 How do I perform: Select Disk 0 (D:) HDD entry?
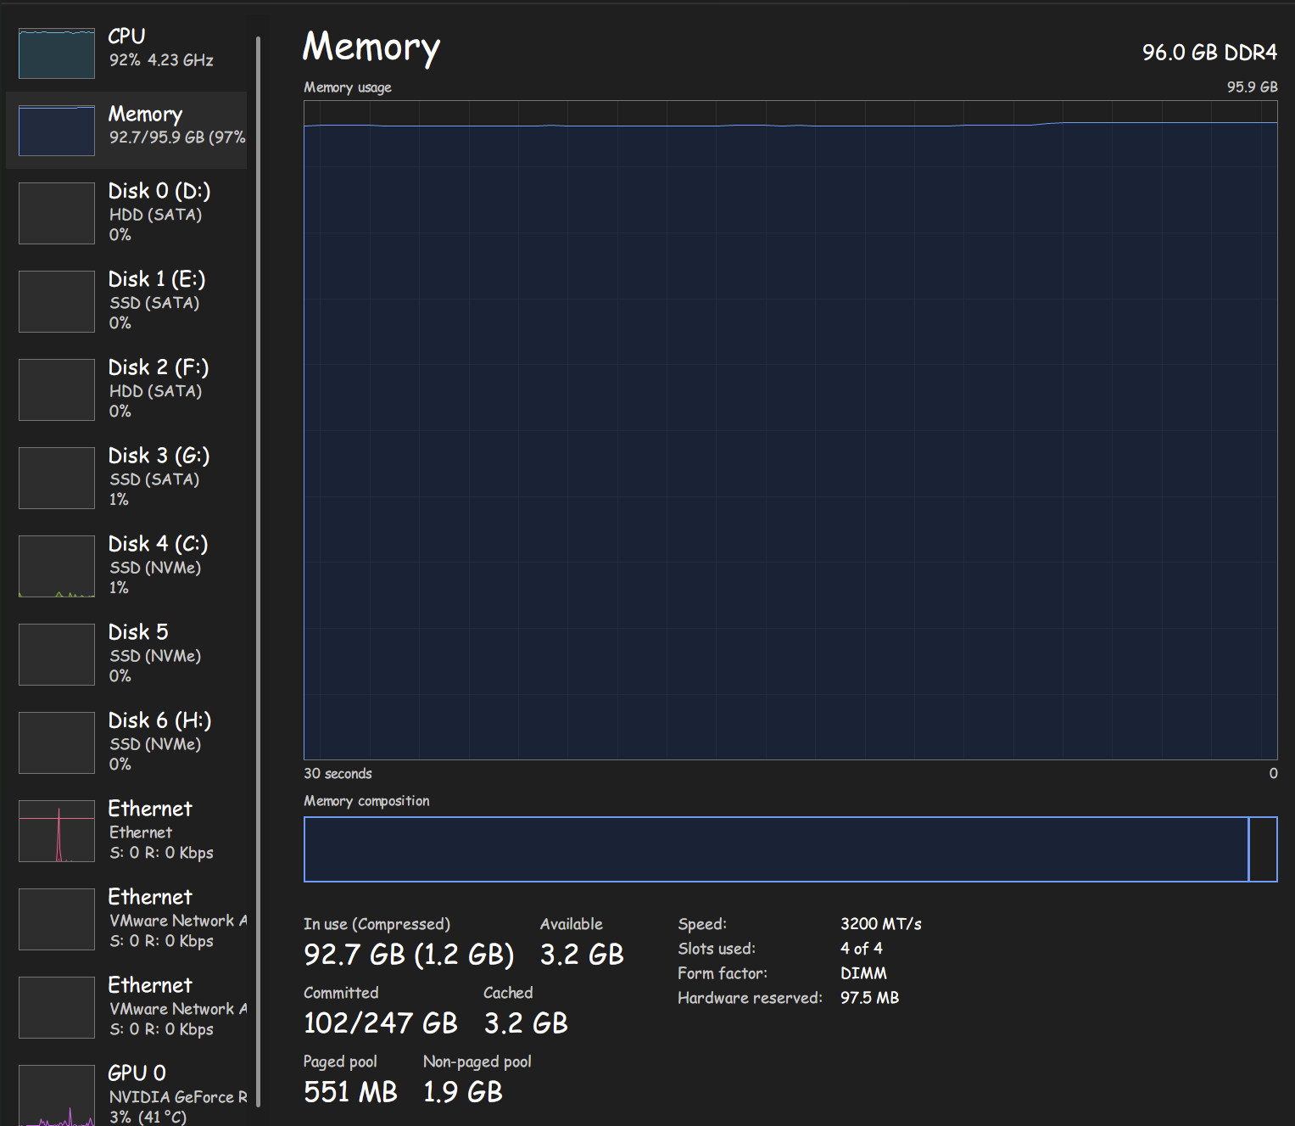point(126,213)
